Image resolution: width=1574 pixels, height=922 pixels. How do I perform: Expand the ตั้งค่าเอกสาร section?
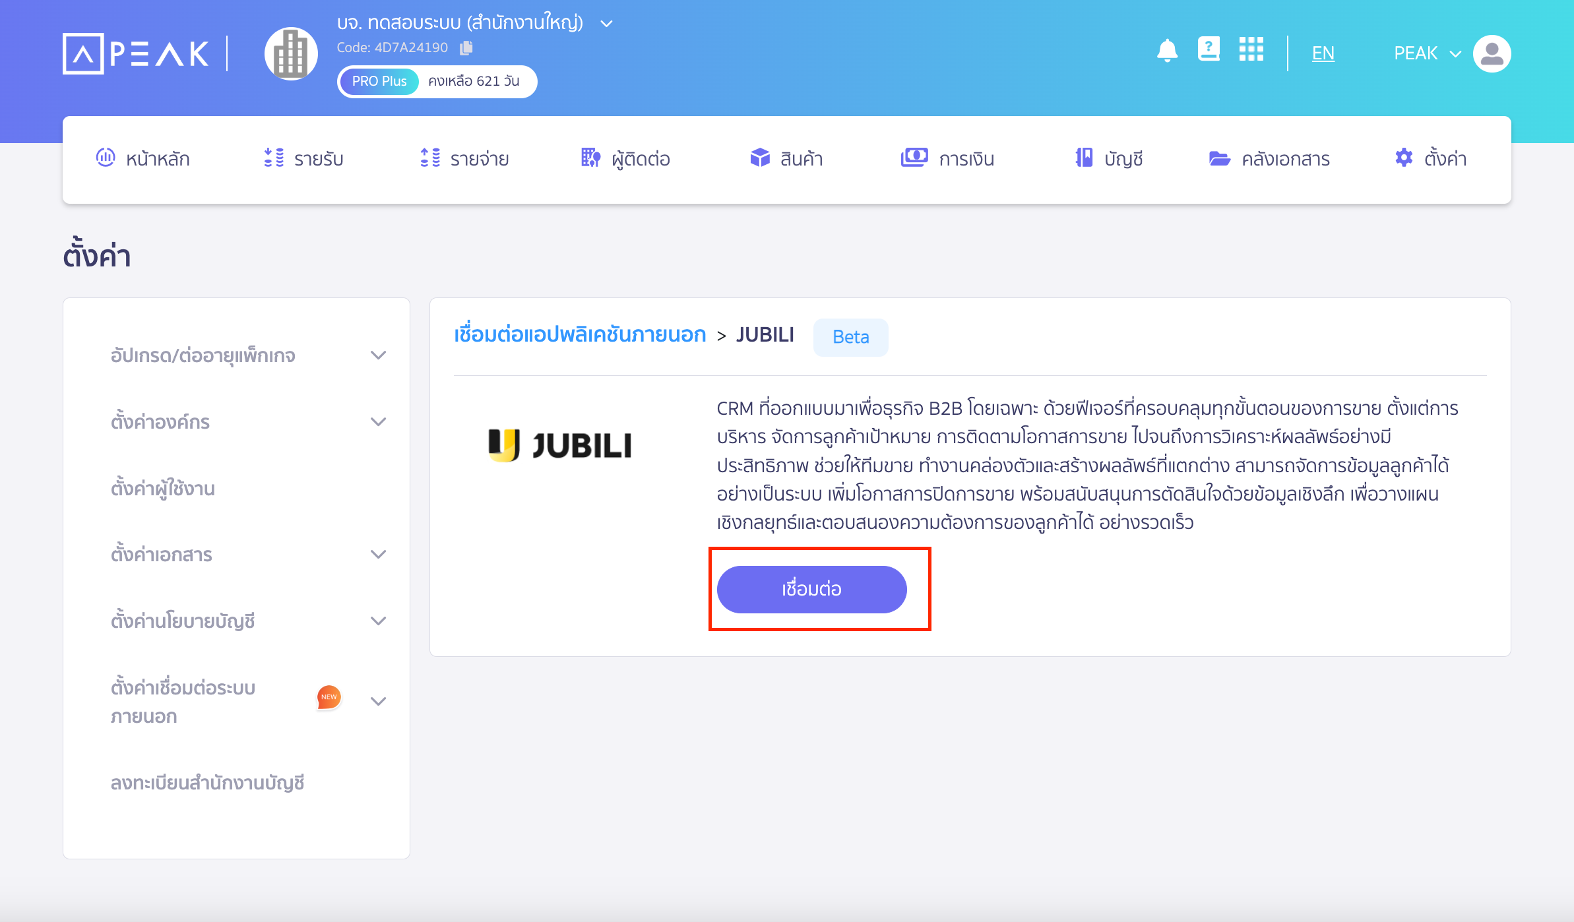(378, 554)
